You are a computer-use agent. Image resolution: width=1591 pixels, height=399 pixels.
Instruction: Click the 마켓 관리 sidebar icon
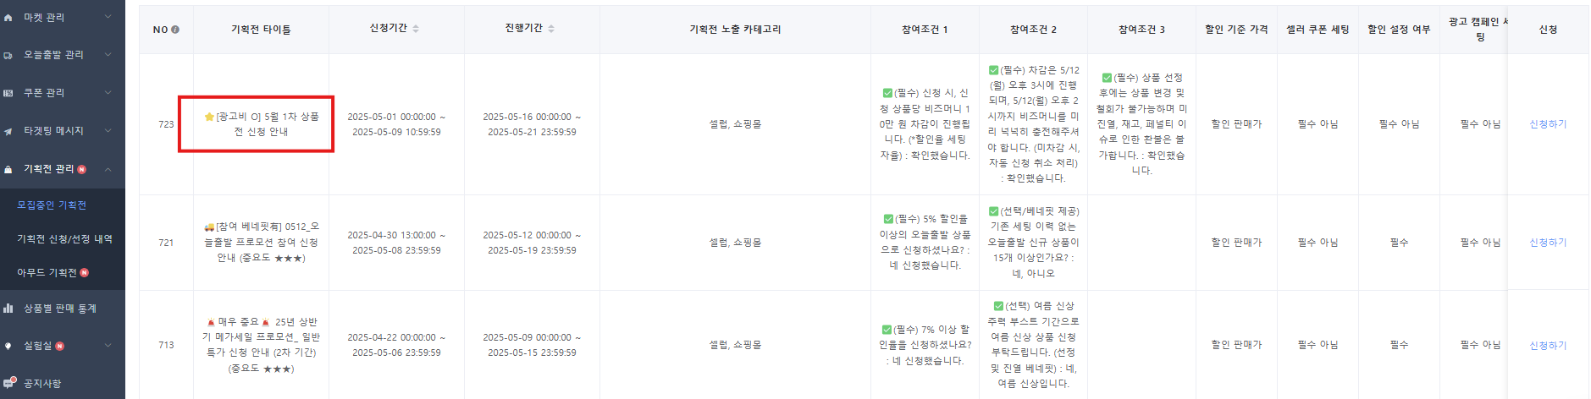coord(8,17)
